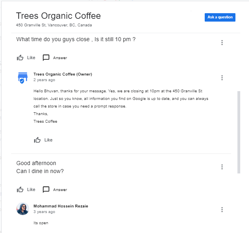This screenshot has width=249, height=233.
Task: Click the question text about closing at 10 pm
Action: tap(76, 39)
